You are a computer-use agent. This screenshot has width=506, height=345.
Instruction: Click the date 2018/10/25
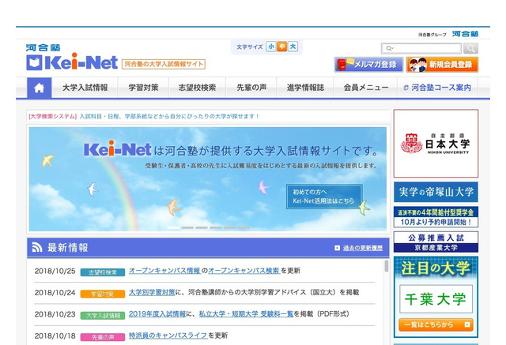[x=55, y=271]
